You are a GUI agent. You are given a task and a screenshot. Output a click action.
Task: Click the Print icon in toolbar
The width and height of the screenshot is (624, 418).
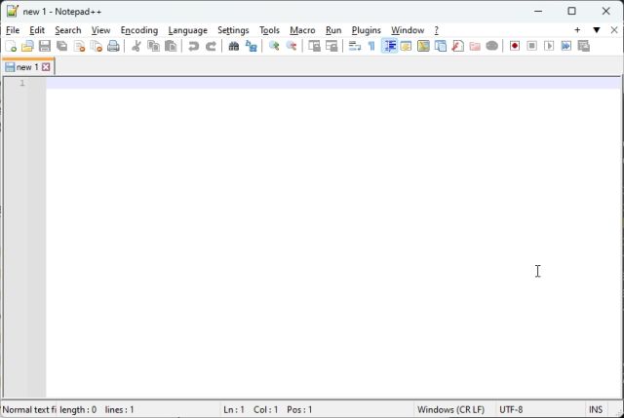coord(113,46)
